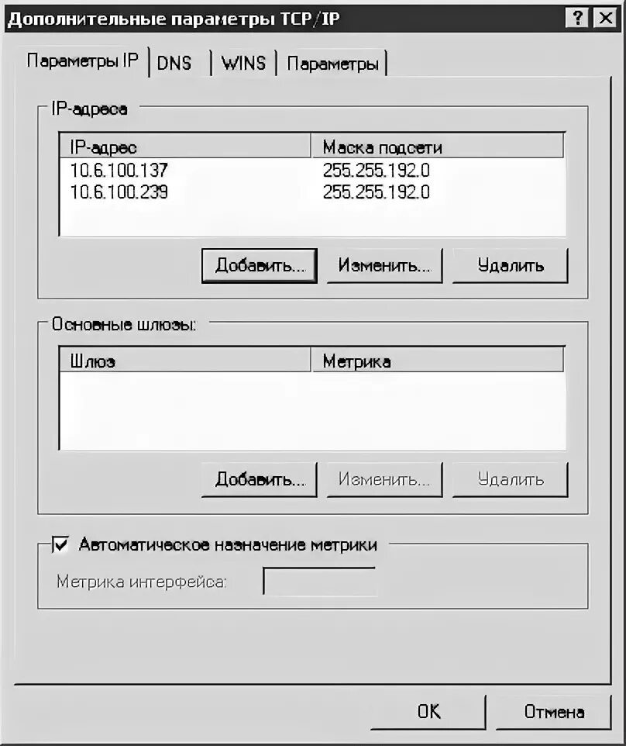The height and width of the screenshot is (746, 626).
Task: Click the Метрика column header
Action: coord(437,361)
